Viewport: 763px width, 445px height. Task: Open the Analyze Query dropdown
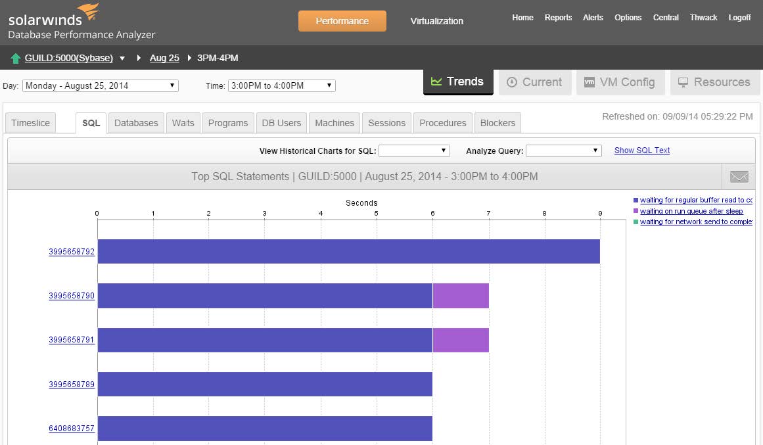click(563, 151)
